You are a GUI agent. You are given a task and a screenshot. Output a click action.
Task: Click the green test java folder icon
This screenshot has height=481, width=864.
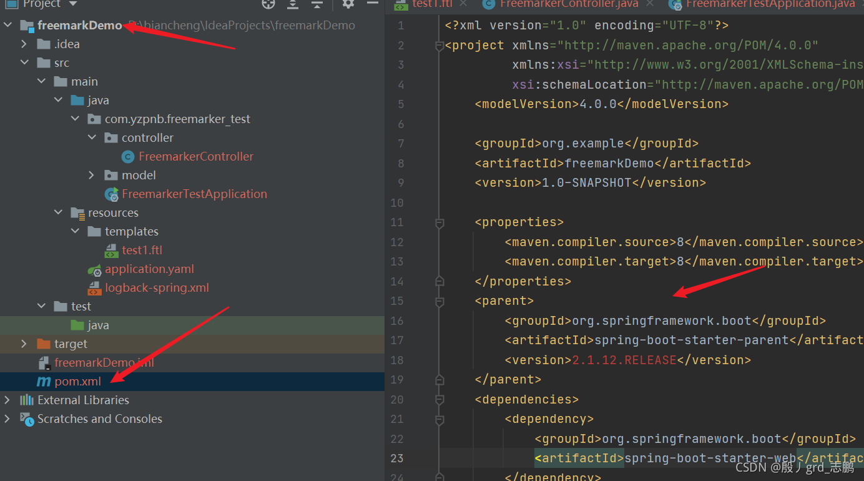[x=77, y=325]
